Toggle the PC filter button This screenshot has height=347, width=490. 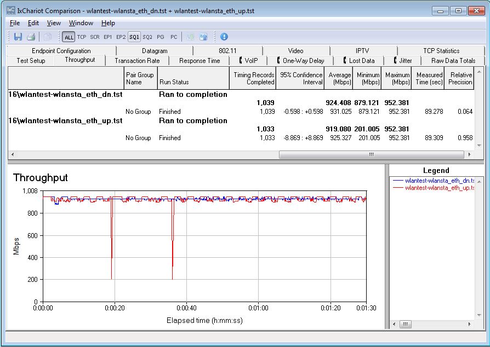click(x=174, y=37)
